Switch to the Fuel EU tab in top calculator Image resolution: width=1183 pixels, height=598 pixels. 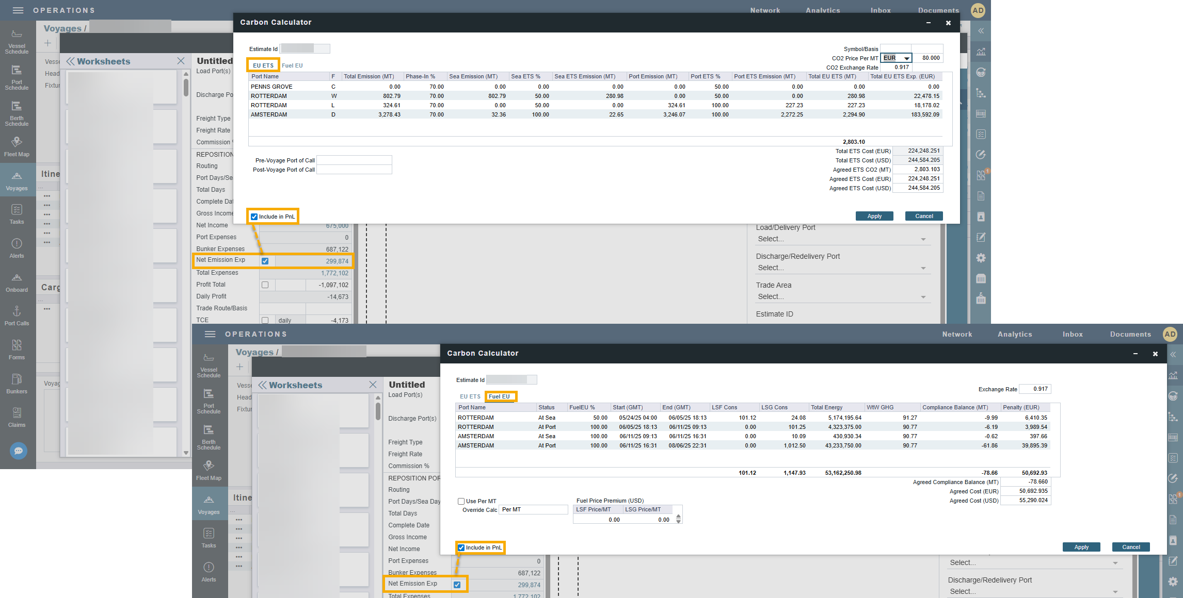(292, 65)
